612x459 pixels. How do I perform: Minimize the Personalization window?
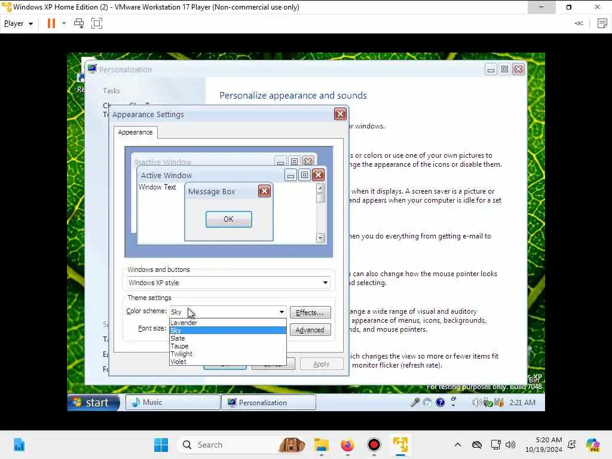(x=491, y=70)
